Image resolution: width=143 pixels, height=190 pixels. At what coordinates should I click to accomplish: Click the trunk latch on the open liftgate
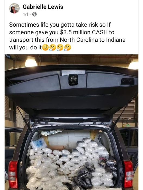(x=73, y=79)
